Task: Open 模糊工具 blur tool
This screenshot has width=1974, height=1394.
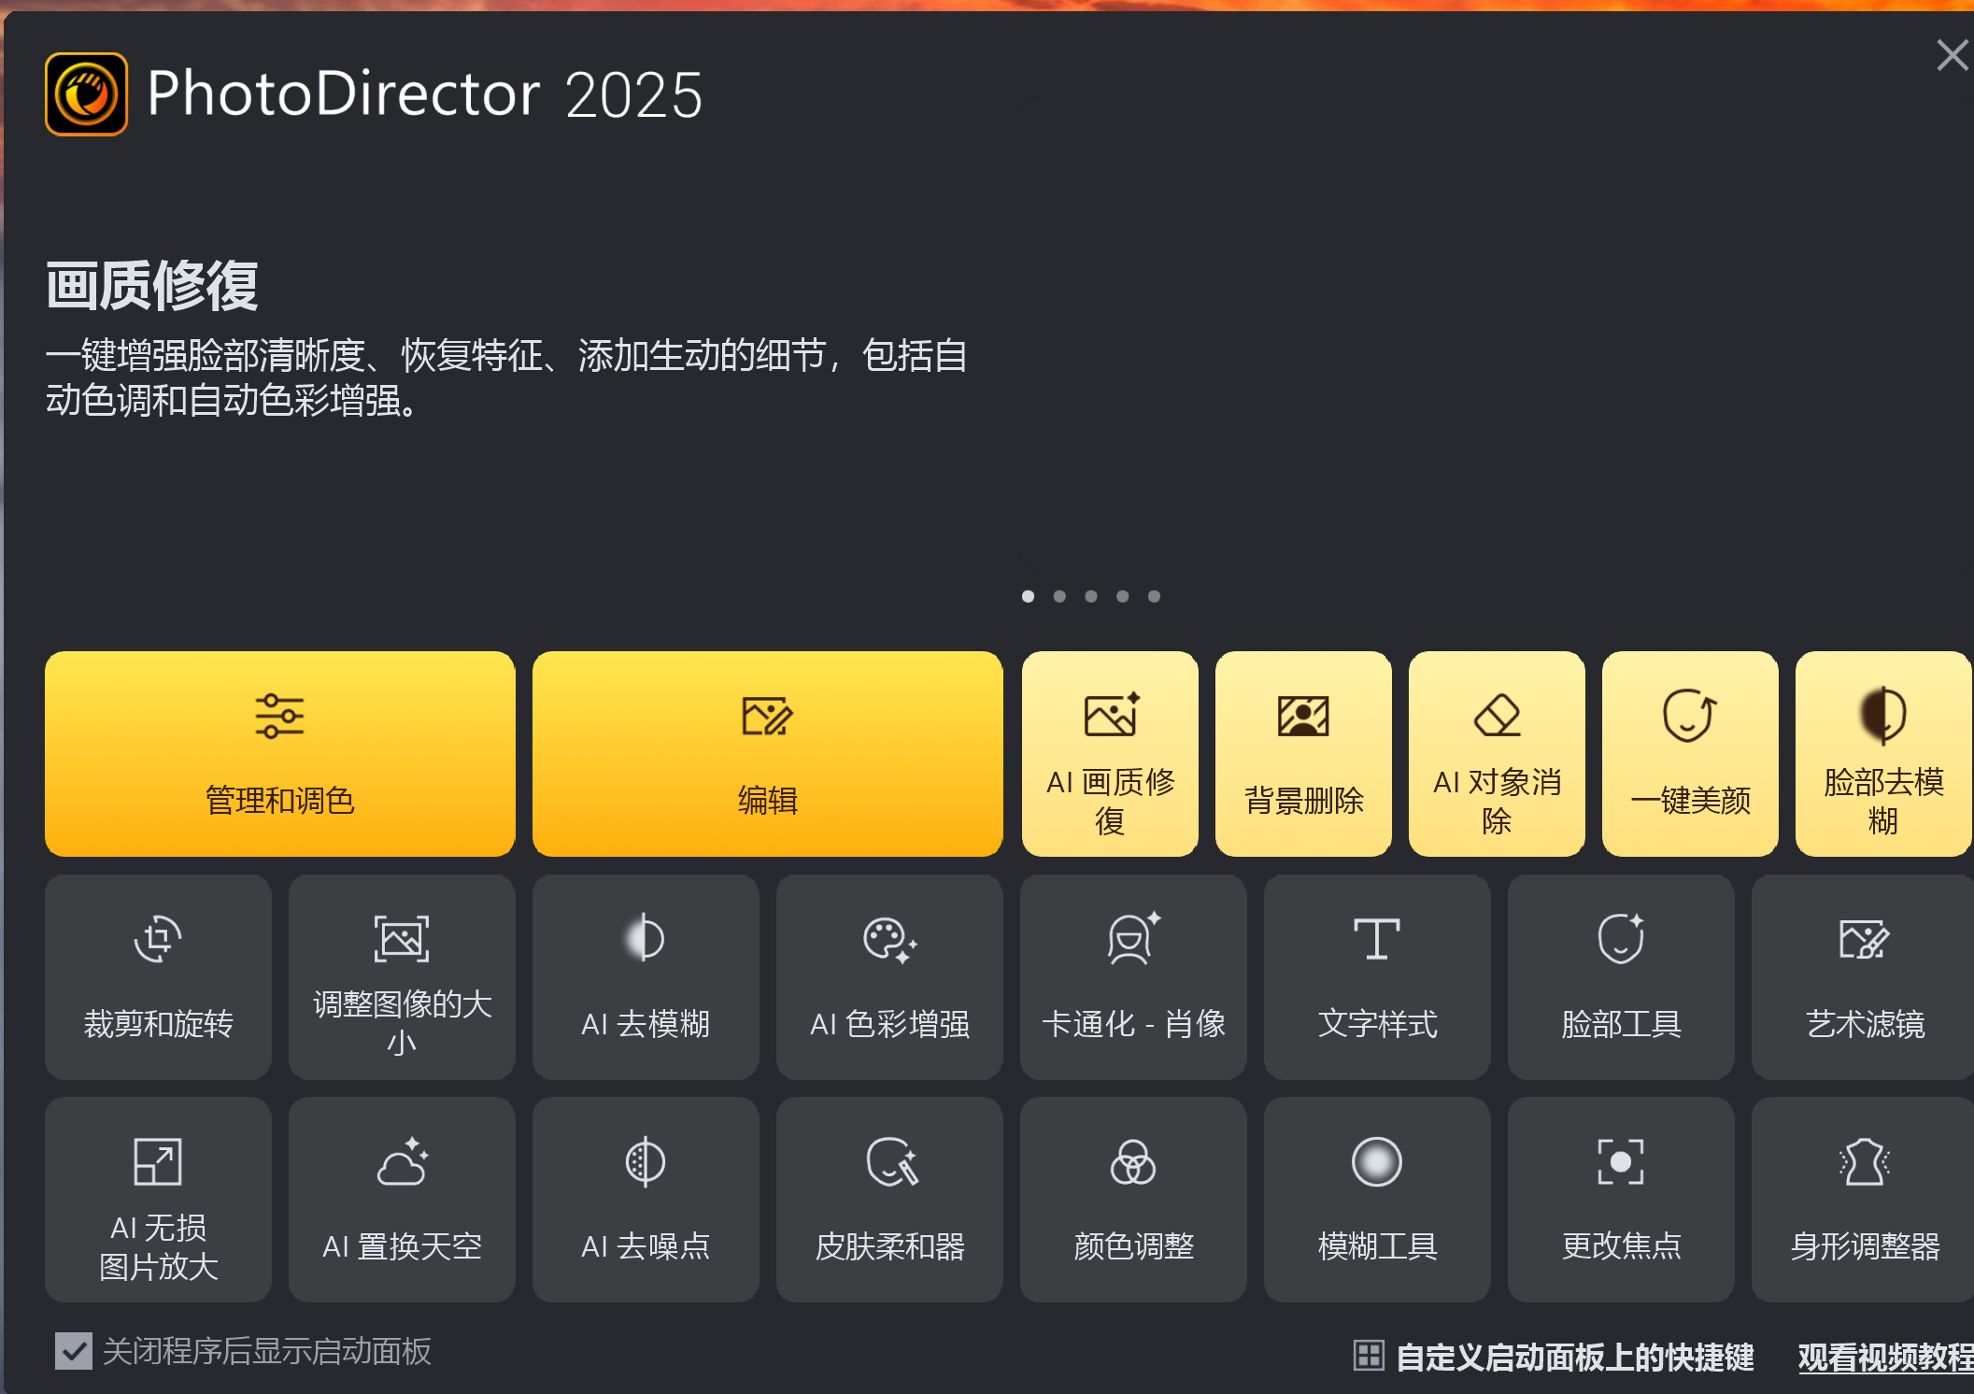Action: coord(1377,1200)
